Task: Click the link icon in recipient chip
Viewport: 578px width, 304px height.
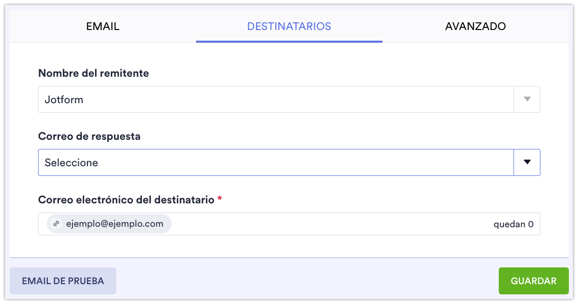Action: pos(57,224)
